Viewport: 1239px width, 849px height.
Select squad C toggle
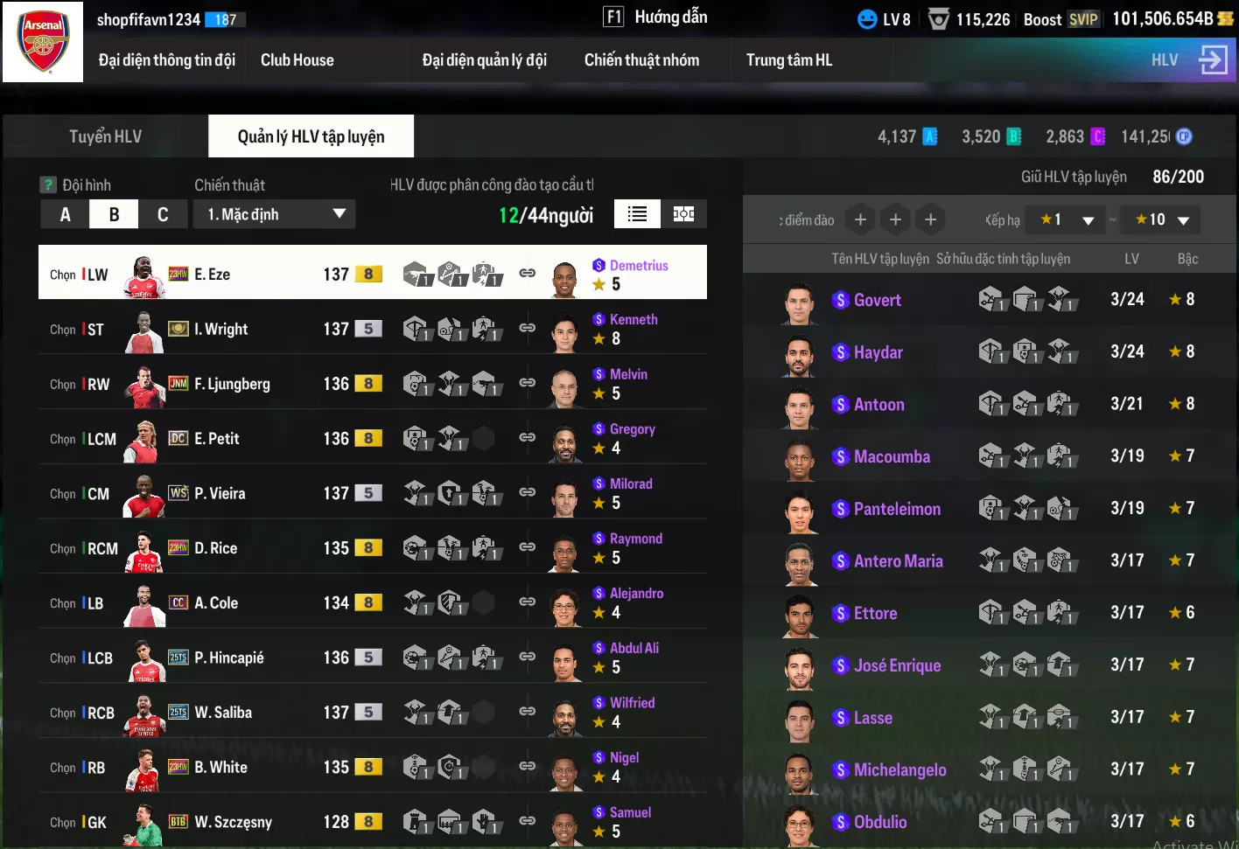click(x=163, y=214)
